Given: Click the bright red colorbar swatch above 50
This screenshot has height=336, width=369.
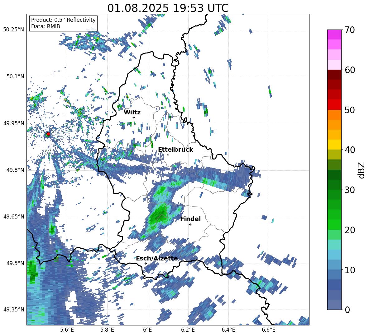Looking at the screenshot, I should 334,105.
